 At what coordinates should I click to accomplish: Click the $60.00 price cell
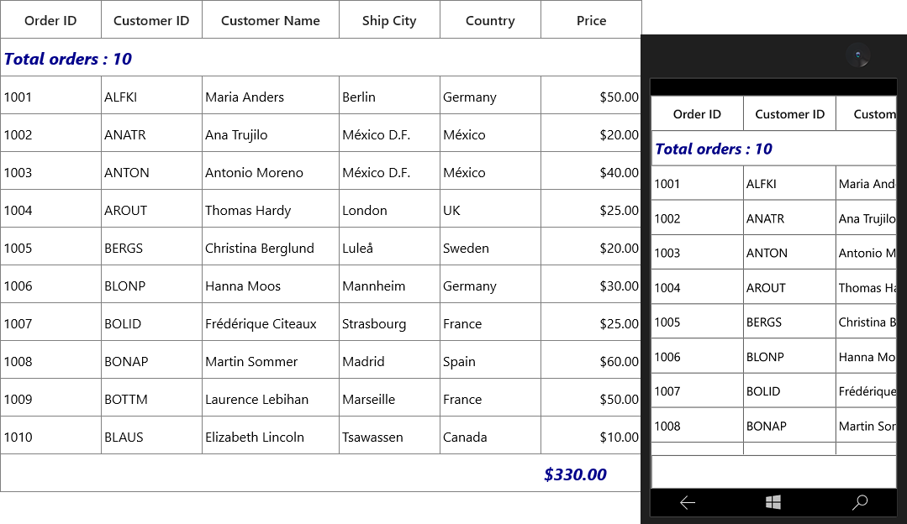coord(591,360)
